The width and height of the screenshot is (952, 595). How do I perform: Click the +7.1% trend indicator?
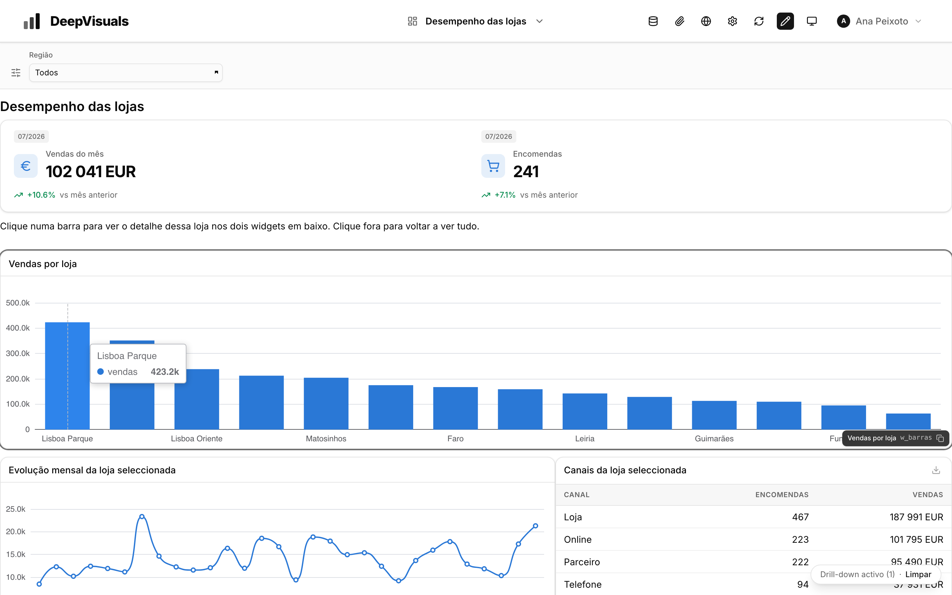pyautogui.click(x=505, y=195)
